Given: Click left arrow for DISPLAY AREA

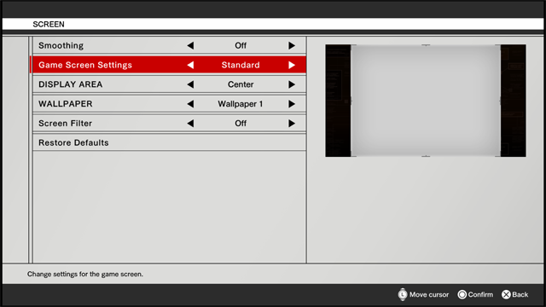Looking at the screenshot, I should point(190,84).
